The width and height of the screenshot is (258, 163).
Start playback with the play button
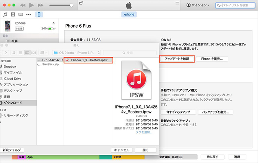click(x=31, y=5)
